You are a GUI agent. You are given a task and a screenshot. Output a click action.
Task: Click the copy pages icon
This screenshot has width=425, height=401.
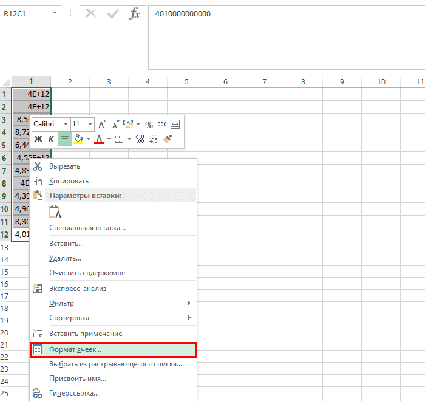tap(38, 180)
